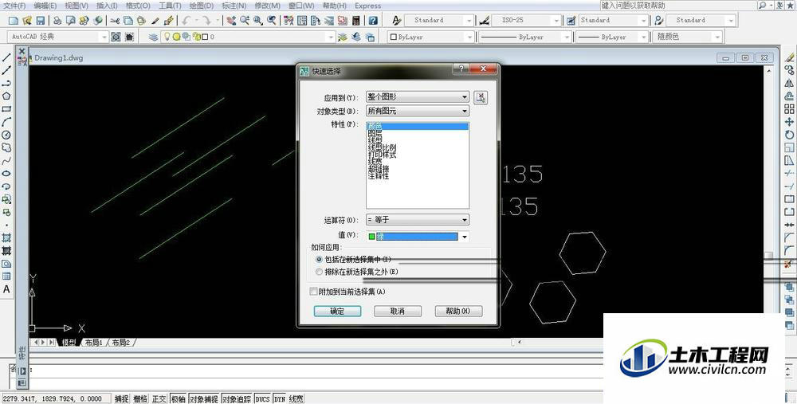The image size is (797, 404).
Task: Toggle 极轴 polar tracking in status bar
Action: [178, 399]
